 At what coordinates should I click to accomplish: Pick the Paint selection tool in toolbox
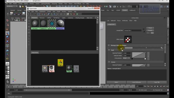[7, 29]
